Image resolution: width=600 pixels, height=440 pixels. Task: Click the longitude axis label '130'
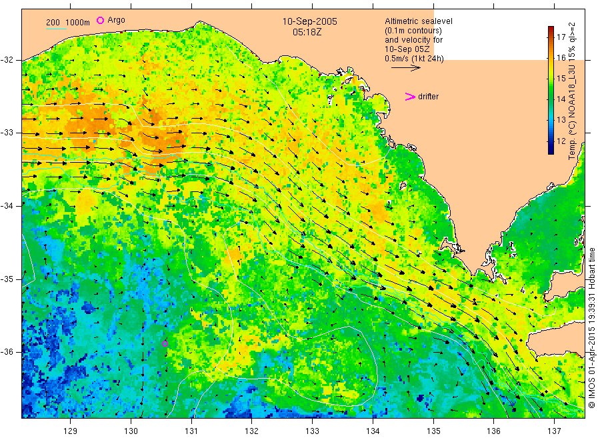[131, 431]
